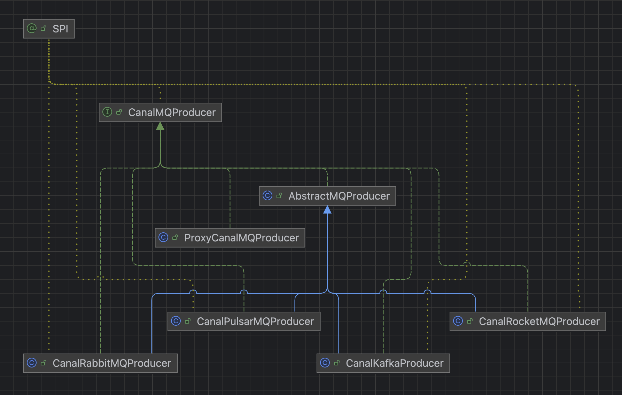This screenshot has height=395, width=622.
Task: Select the SPI node label
Action: (x=60, y=29)
